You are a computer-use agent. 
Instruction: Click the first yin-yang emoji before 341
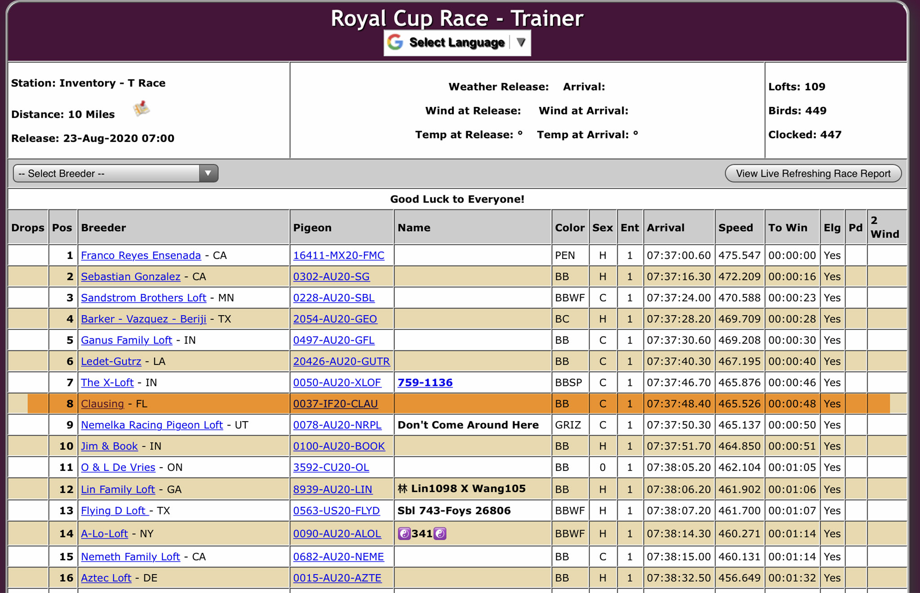click(x=404, y=533)
